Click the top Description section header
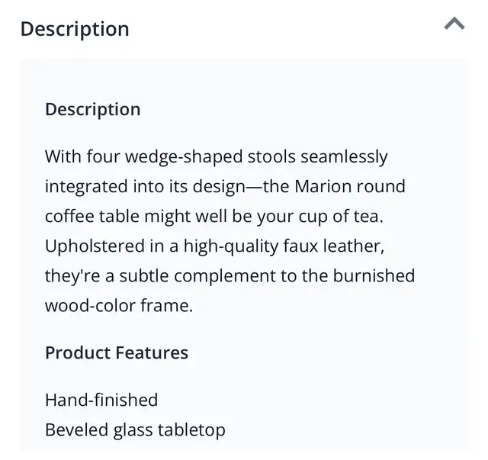488x460 pixels. (75, 29)
